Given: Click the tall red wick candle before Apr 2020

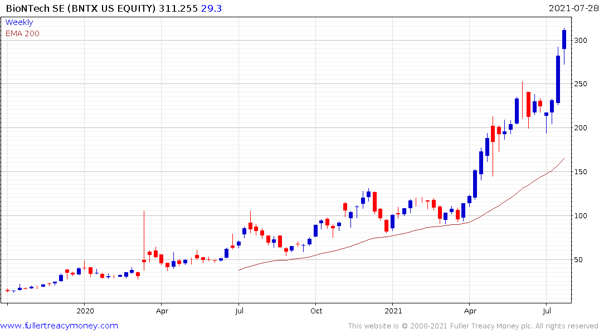Looking at the screenshot, I should (x=144, y=240).
